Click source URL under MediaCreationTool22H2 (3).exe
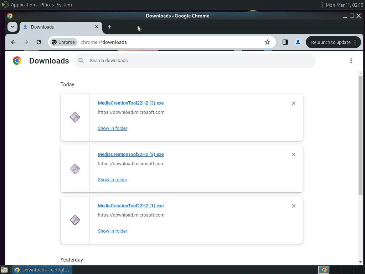 (x=131, y=112)
